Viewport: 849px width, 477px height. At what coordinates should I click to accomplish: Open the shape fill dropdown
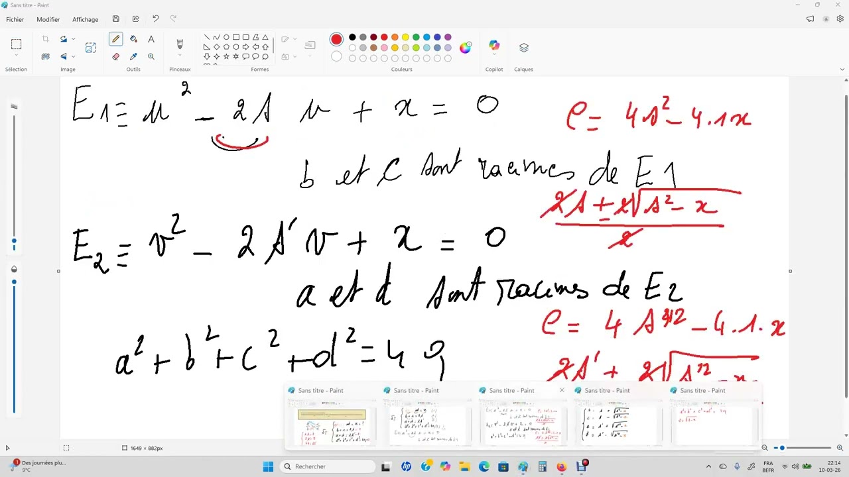(294, 56)
